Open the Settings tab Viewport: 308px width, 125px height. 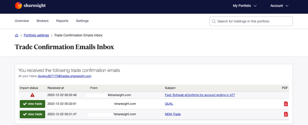pos(82,21)
